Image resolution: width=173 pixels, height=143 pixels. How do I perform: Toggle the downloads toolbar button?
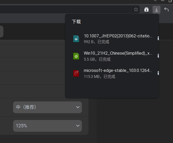157,10
